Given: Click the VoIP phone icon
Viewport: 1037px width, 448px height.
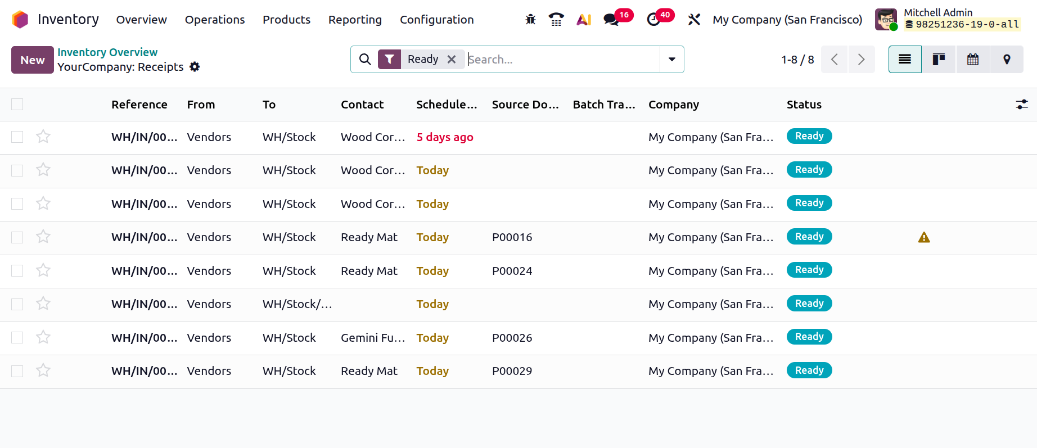Looking at the screenshot, I should [556, 20].
